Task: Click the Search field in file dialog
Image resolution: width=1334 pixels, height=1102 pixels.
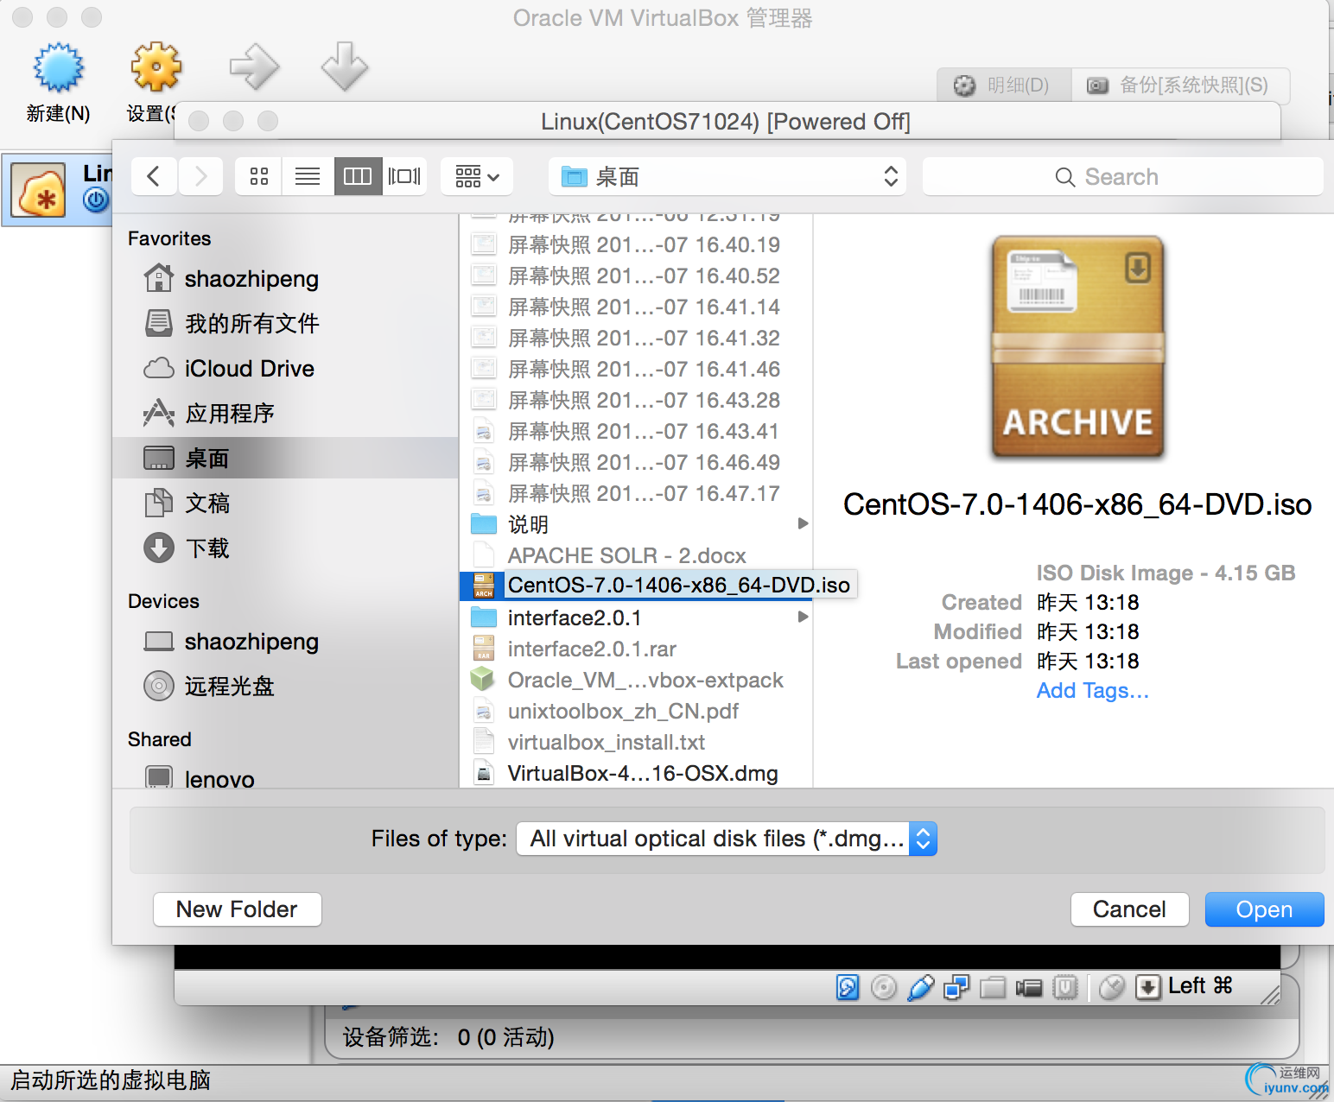Action: [x=1122, y=176]
